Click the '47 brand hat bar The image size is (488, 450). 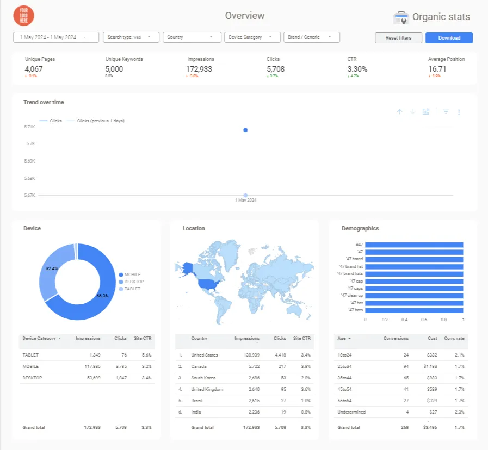[x=414, y=266]
